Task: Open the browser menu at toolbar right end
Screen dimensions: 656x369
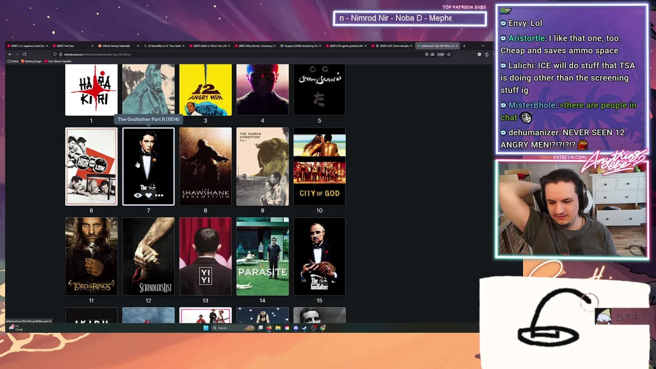Action: point(487,54)
